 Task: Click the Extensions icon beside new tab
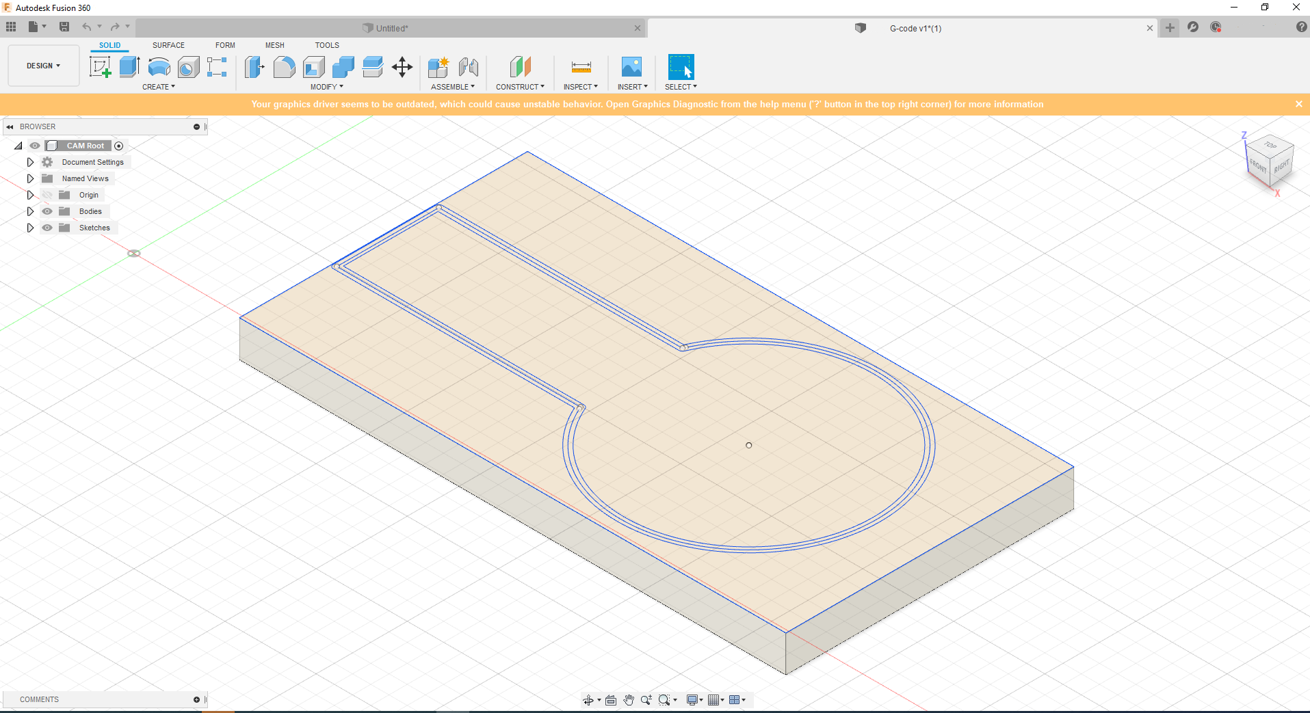click(1193, 27)
